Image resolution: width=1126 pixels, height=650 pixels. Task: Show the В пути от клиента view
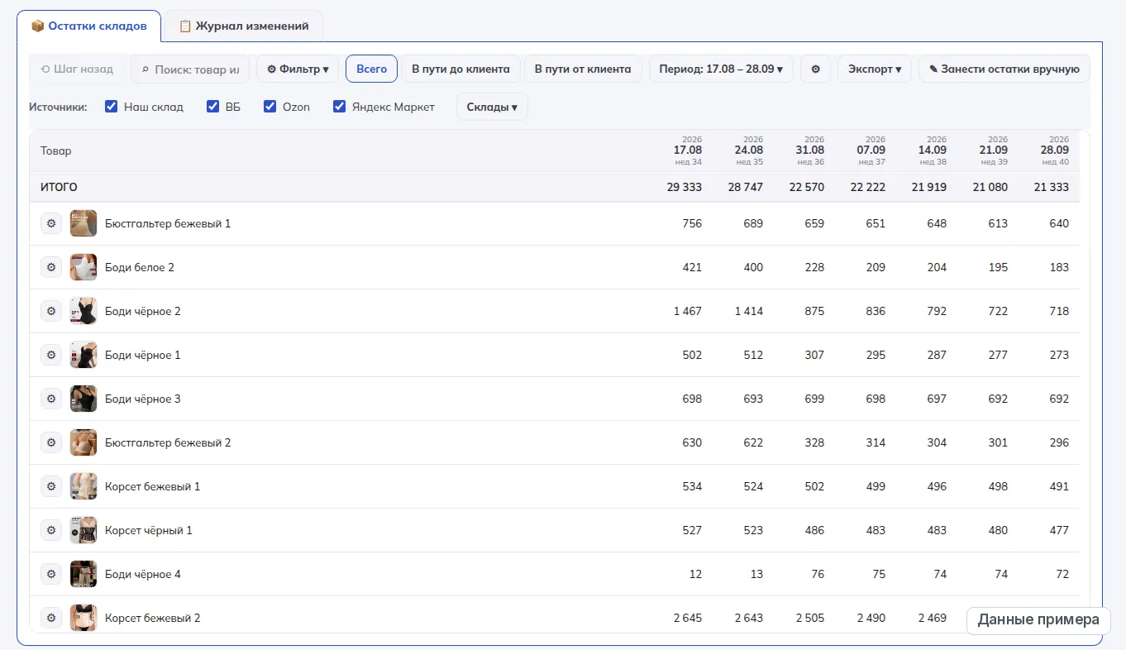[x=583, y=69]
